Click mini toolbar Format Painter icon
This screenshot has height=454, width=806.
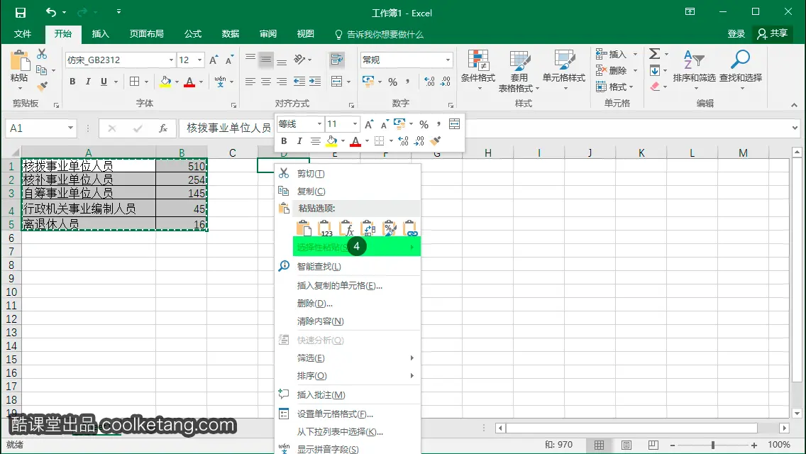tap(436, 140)
